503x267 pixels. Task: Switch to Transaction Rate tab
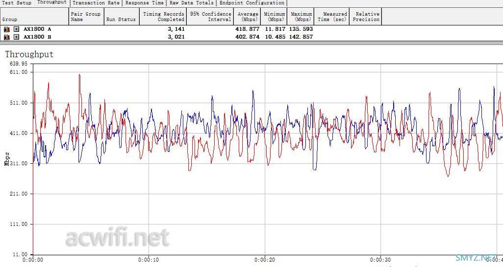pyautogui.click(x=96, y=3)
